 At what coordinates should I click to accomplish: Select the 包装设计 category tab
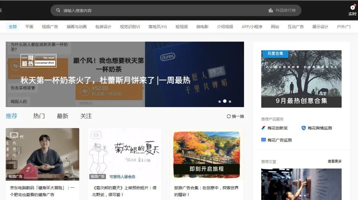(103, 27)
